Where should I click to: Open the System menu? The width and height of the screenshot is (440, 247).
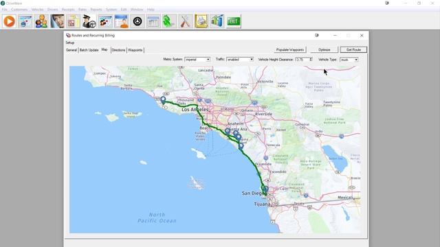tap(111, 10)
